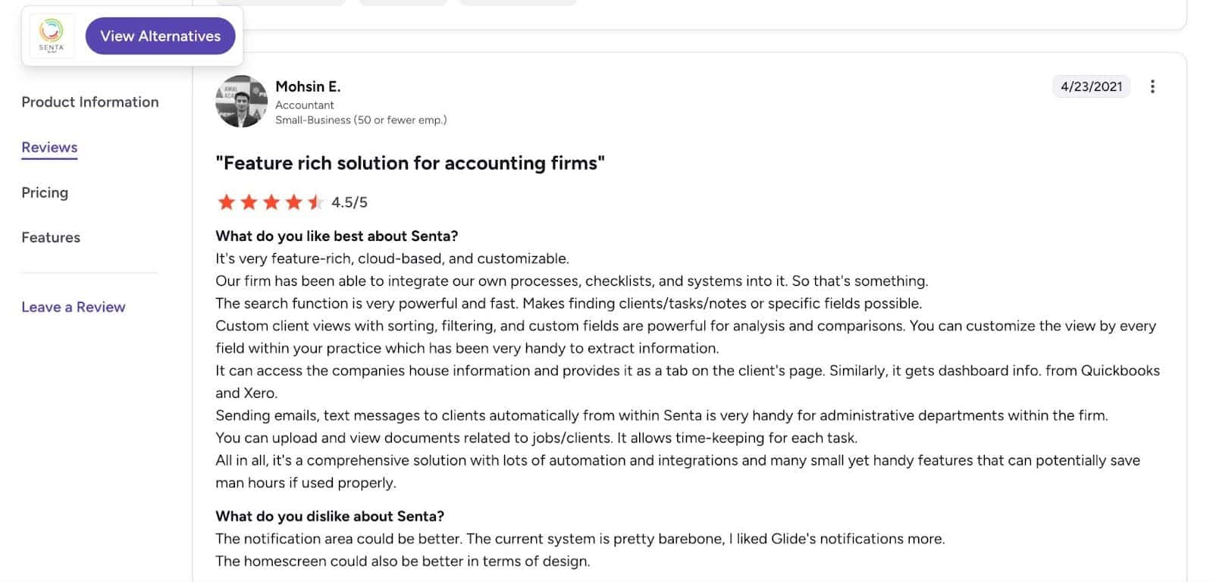Select the Features navigation item
Screen dimensions: 1213x582
pyautogui.click(x=50, y=237)
